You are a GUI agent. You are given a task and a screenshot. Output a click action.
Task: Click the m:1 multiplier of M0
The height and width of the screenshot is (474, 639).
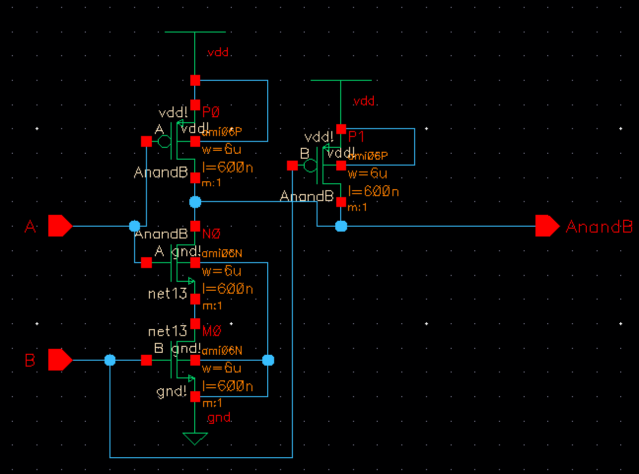[x=212, y=403]
